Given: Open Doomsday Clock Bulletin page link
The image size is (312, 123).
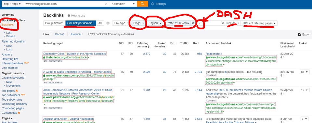Looking at the screenshot, I should (x=74, y=54).
